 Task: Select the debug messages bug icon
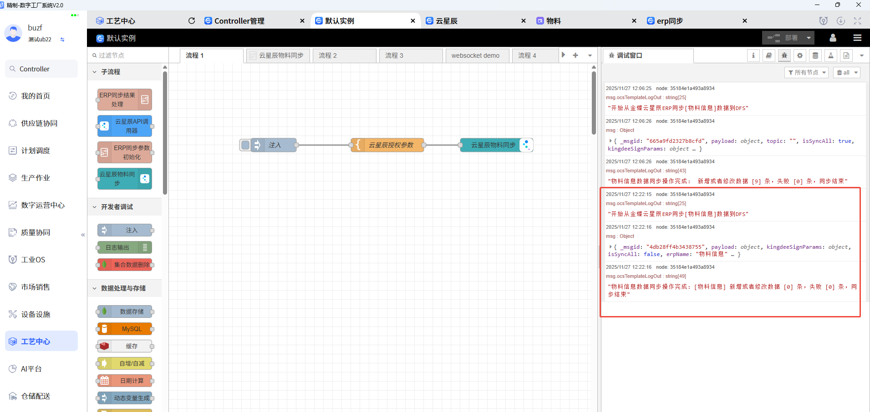784,55
